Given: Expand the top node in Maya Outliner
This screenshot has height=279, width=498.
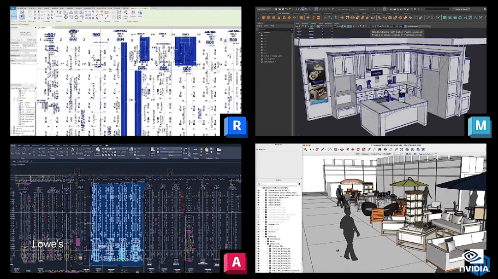Looking at the screenshot, I should pos(259,33).
